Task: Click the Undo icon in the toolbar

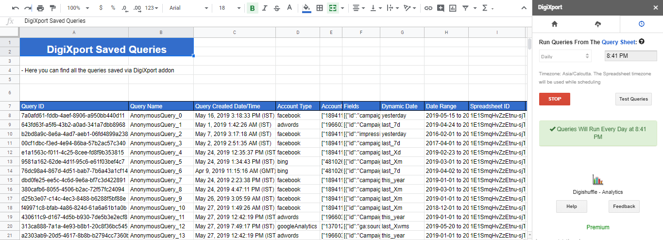Action: [16, 8]
